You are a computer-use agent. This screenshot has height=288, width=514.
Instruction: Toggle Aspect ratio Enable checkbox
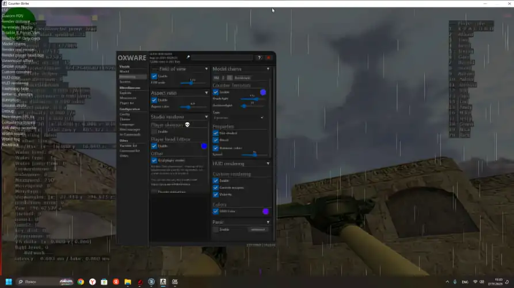[154, 100]
